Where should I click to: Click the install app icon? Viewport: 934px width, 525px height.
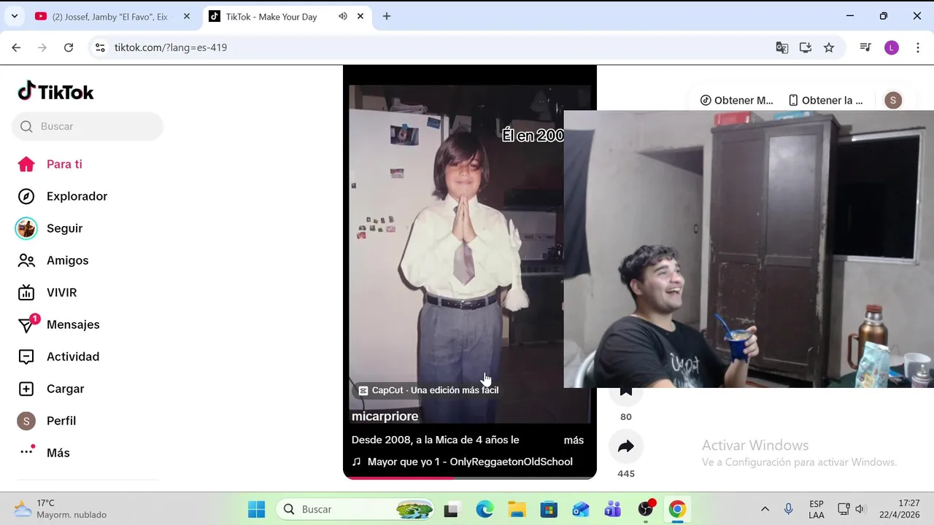(x=806, y=47)
